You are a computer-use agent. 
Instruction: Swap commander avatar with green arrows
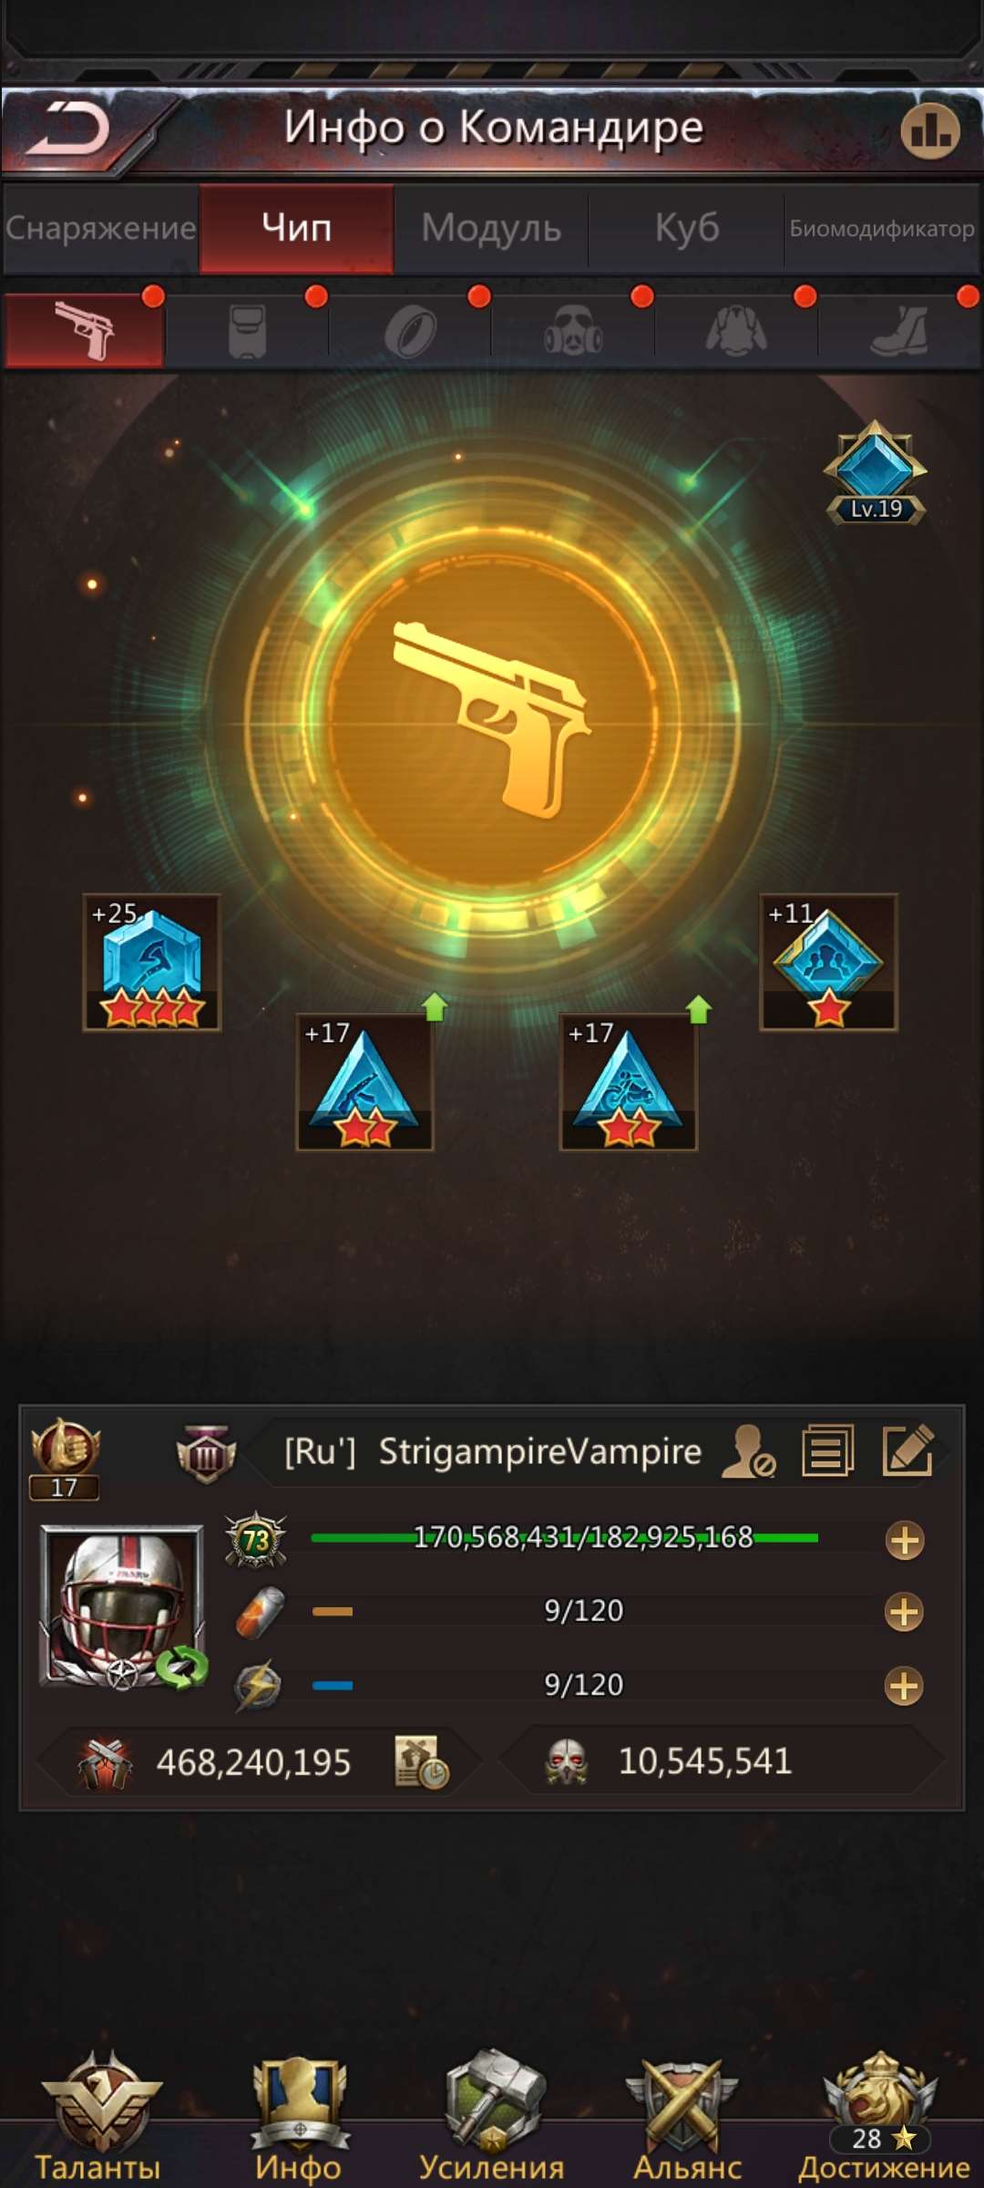click(x=181, y=1667)
